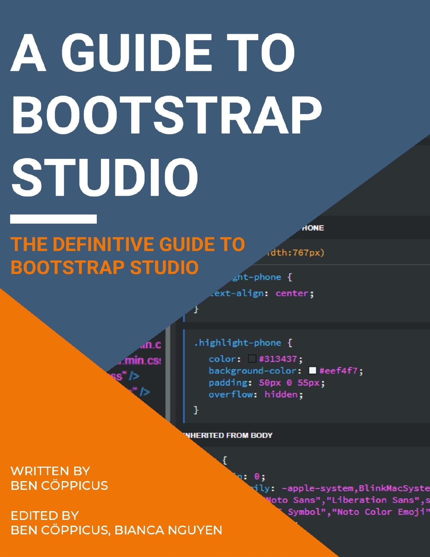
Task: Click the "text-align: center;" rule
Action: coord(262,294)
